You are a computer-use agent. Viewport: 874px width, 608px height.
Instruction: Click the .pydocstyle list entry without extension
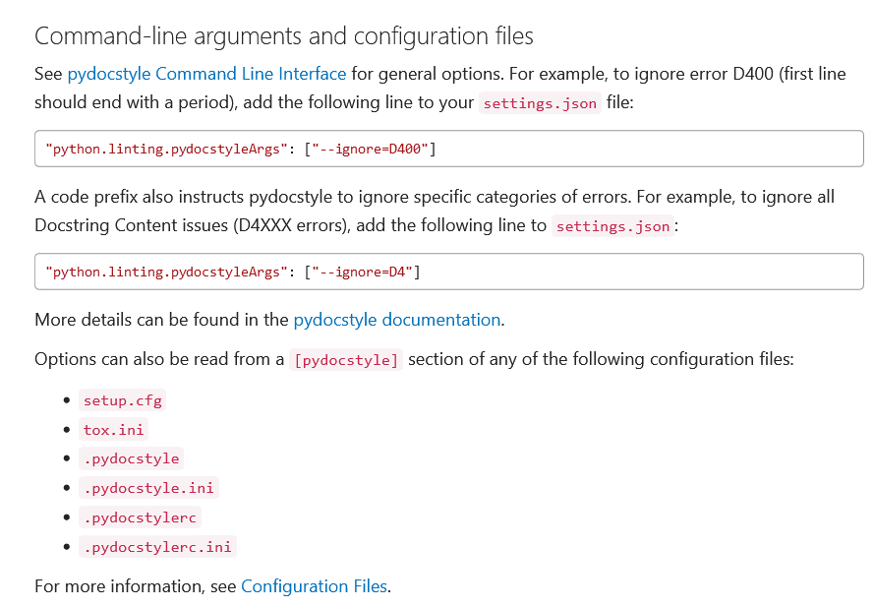tap(132, 458)
